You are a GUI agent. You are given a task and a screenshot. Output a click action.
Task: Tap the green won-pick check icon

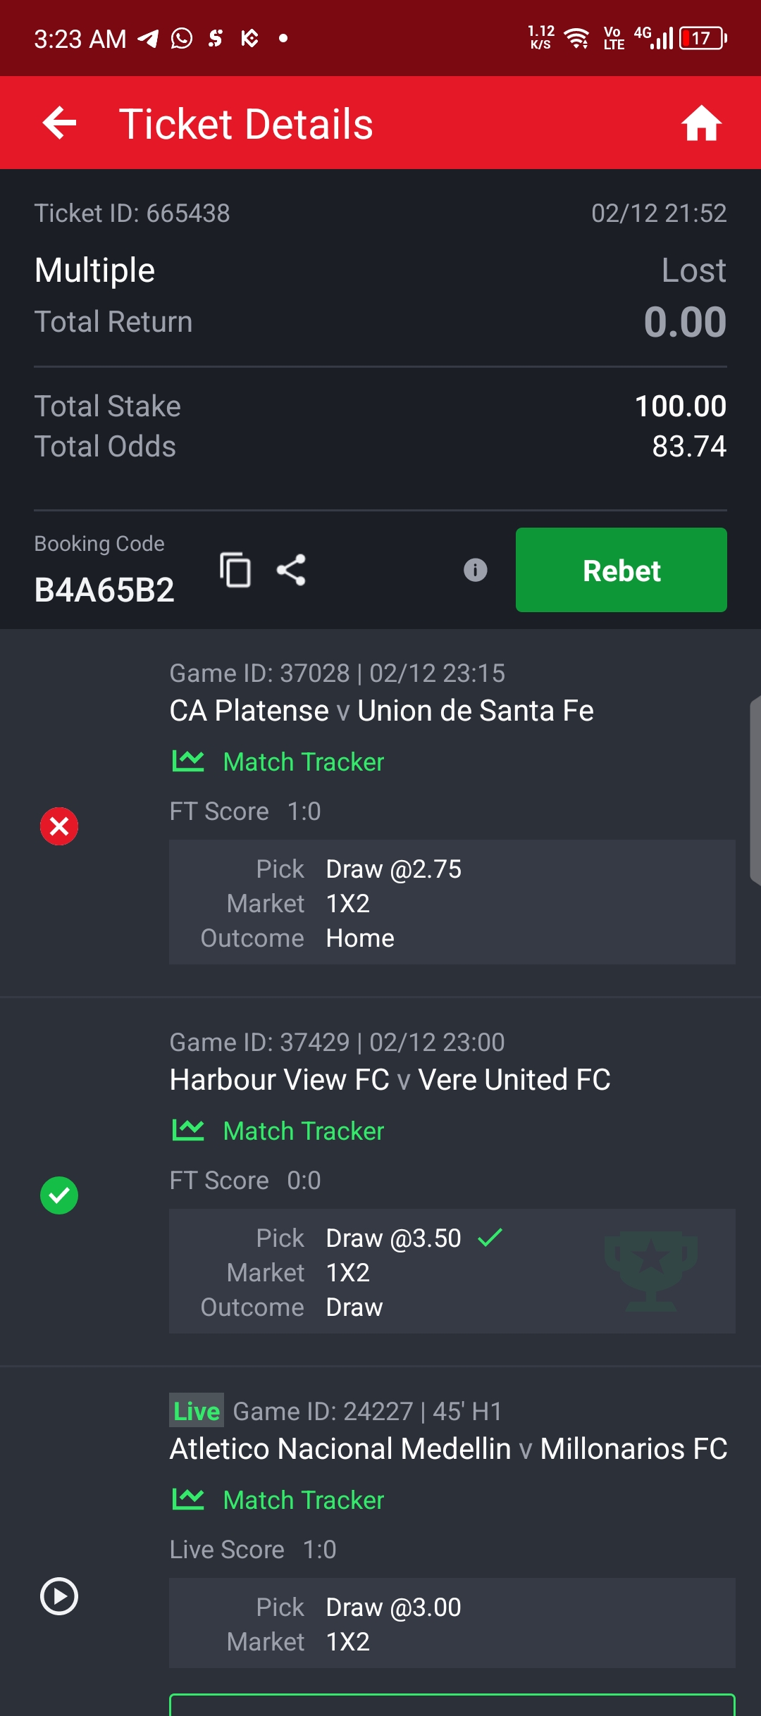click(59, 1195)
